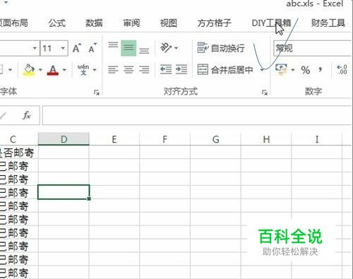Align text to the right
The width and height of the screenshot is (353, 279).
pos(144,70)
